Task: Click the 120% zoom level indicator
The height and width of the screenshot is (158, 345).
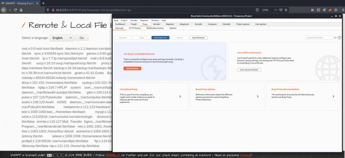Action: coord(265,10)
